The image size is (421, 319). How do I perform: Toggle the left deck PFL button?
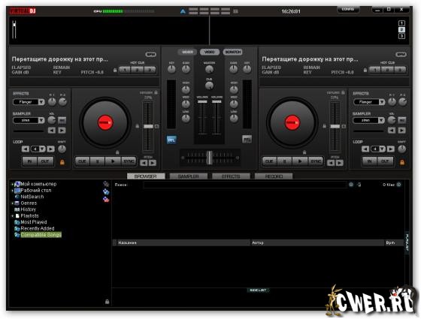pyautogui.click(x=171, y=140)
